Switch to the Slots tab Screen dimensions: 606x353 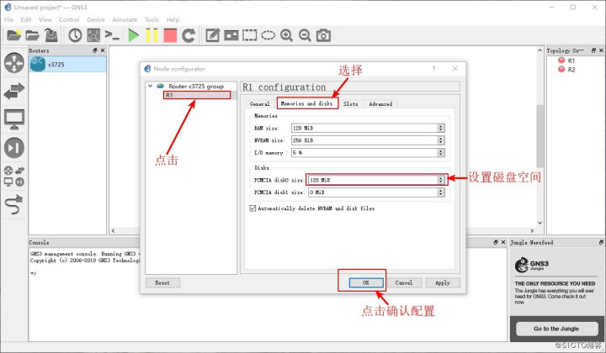(x=350, y=103)
